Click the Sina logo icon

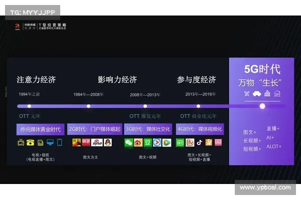pos(97,142)
